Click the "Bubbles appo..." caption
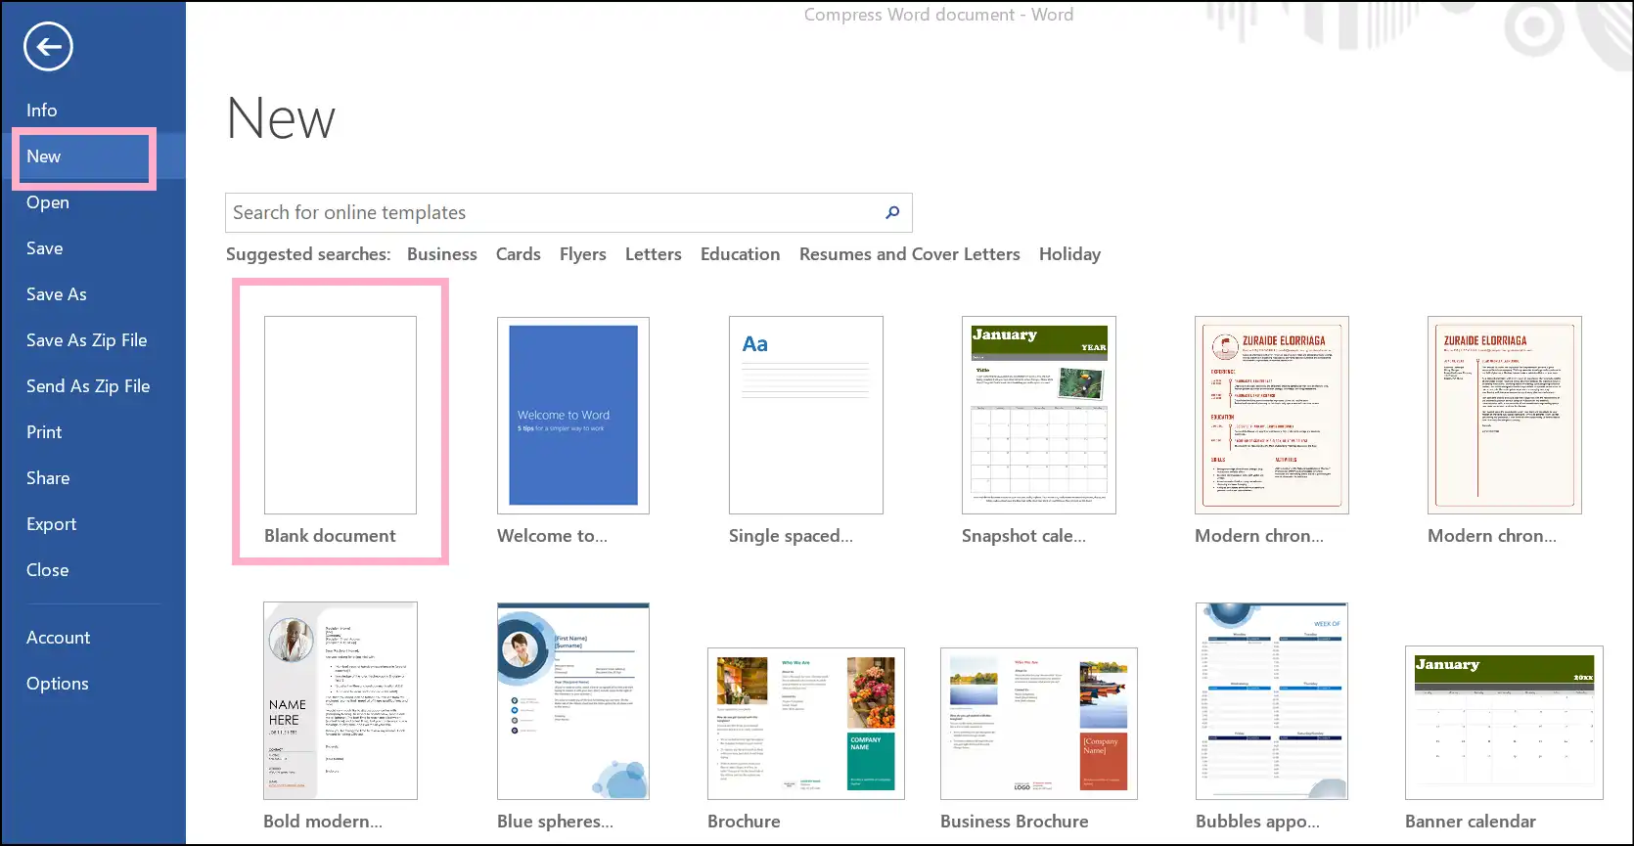Screen dimensions: 1634x846 click(1257, 822)
